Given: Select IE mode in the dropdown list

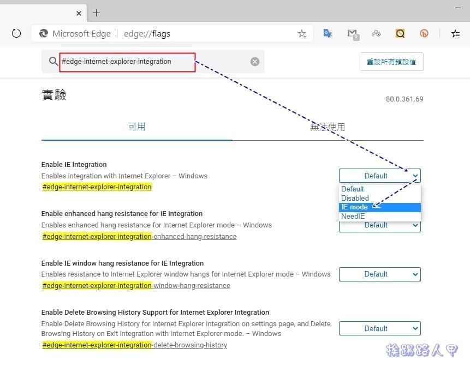Looking at the screenshot, I should (x=380, y=207).
